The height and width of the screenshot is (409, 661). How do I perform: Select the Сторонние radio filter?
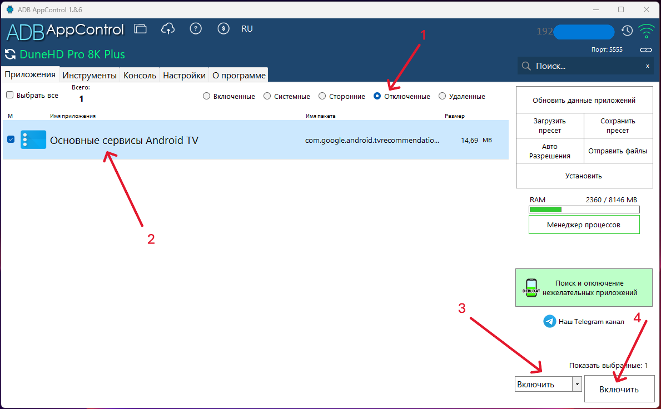[x=322, y=96]
